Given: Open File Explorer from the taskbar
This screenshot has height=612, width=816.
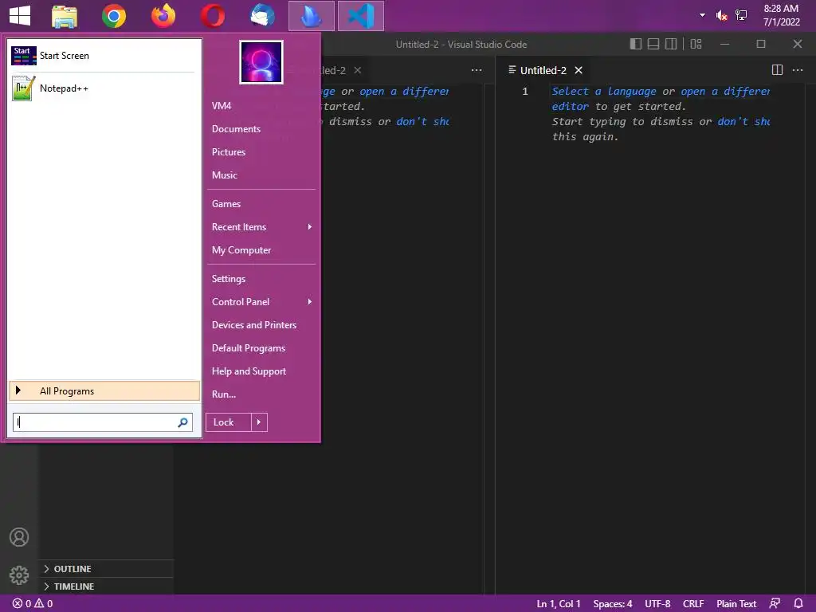Looking at the screenshot, I should click(65, 16).
